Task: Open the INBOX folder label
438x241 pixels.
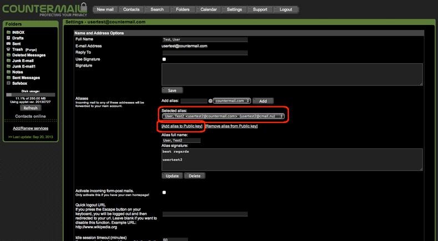Action: [x=18, y=32]
